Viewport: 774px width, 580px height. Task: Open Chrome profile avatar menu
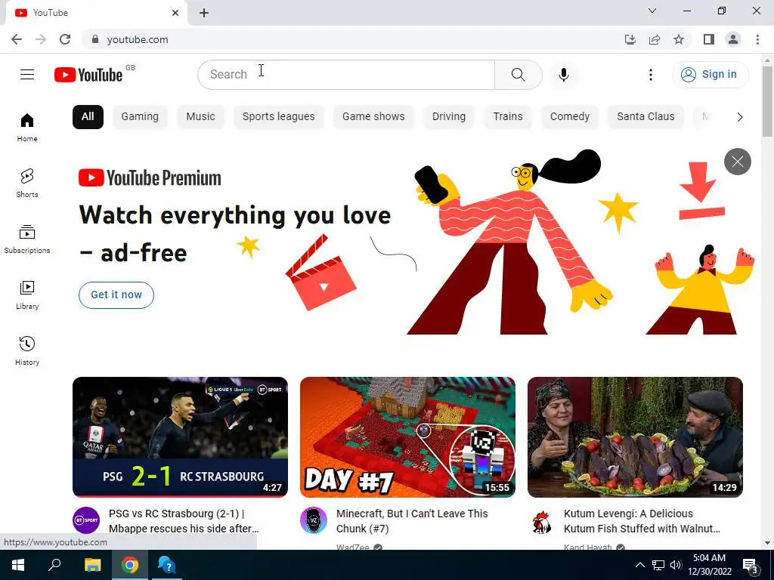coord(733,39)
